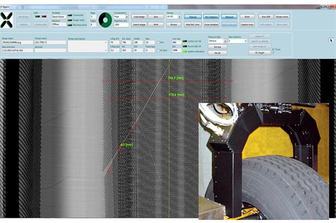Screen dimensions: 336x223
Task: Click the 43 (mm) oblique measurement label
Action: pos(127,145)
